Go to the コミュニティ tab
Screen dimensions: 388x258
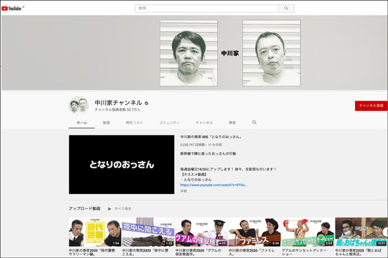click(169, 122)
